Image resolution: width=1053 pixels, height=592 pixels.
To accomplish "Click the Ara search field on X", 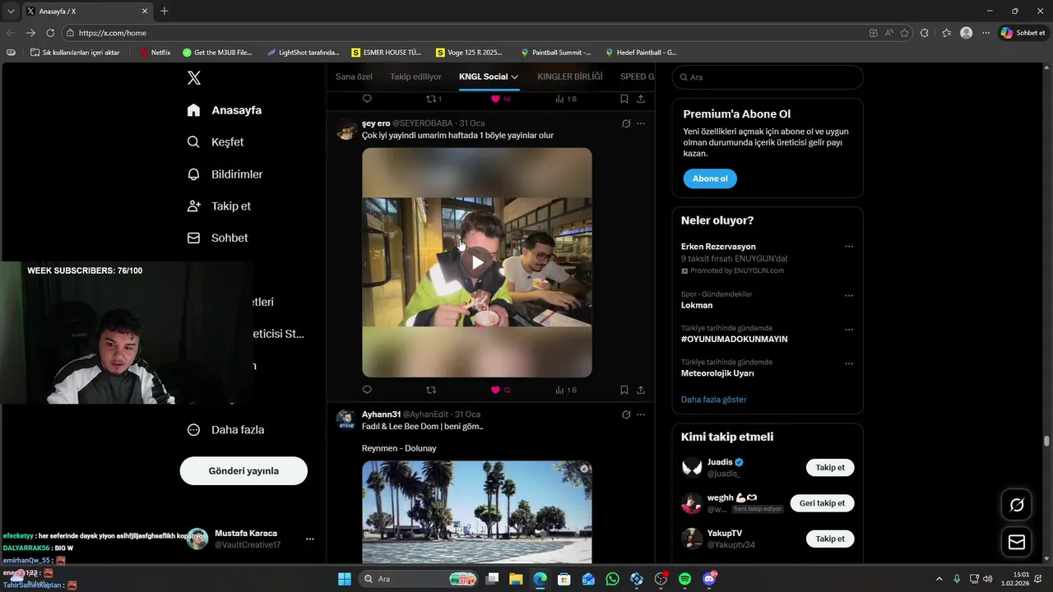I will [x=768, y=77].
